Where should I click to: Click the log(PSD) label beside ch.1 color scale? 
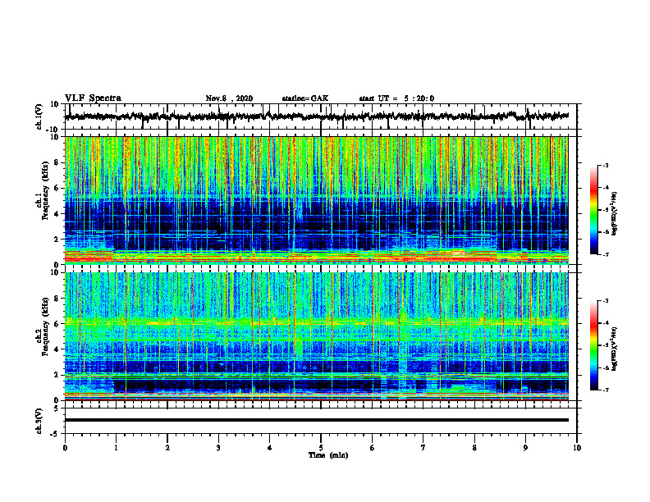click(x=615, y=214)
